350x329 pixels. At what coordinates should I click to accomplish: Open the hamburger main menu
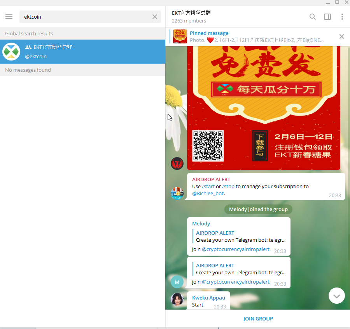(9, 17)
